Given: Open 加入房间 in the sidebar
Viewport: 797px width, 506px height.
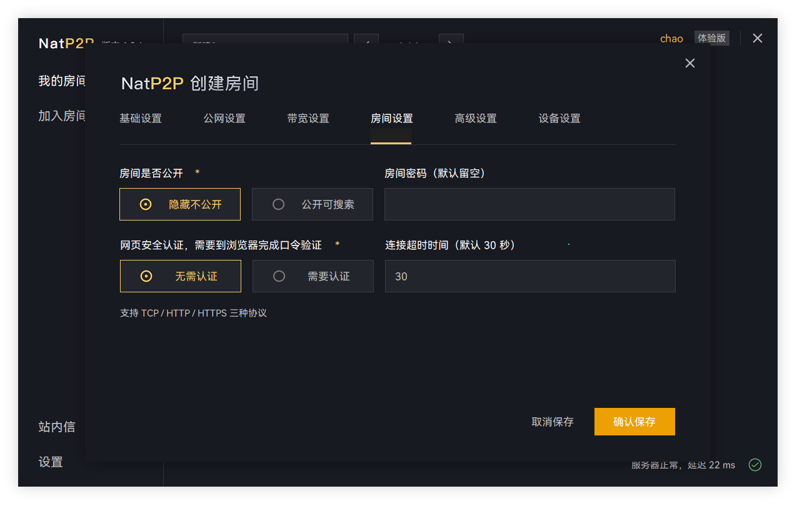Looking at the screenshot, I should pos(62,116).
